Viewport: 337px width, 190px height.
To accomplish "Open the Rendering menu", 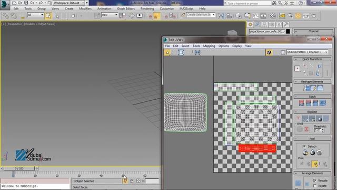I will [x=147, y=8].
